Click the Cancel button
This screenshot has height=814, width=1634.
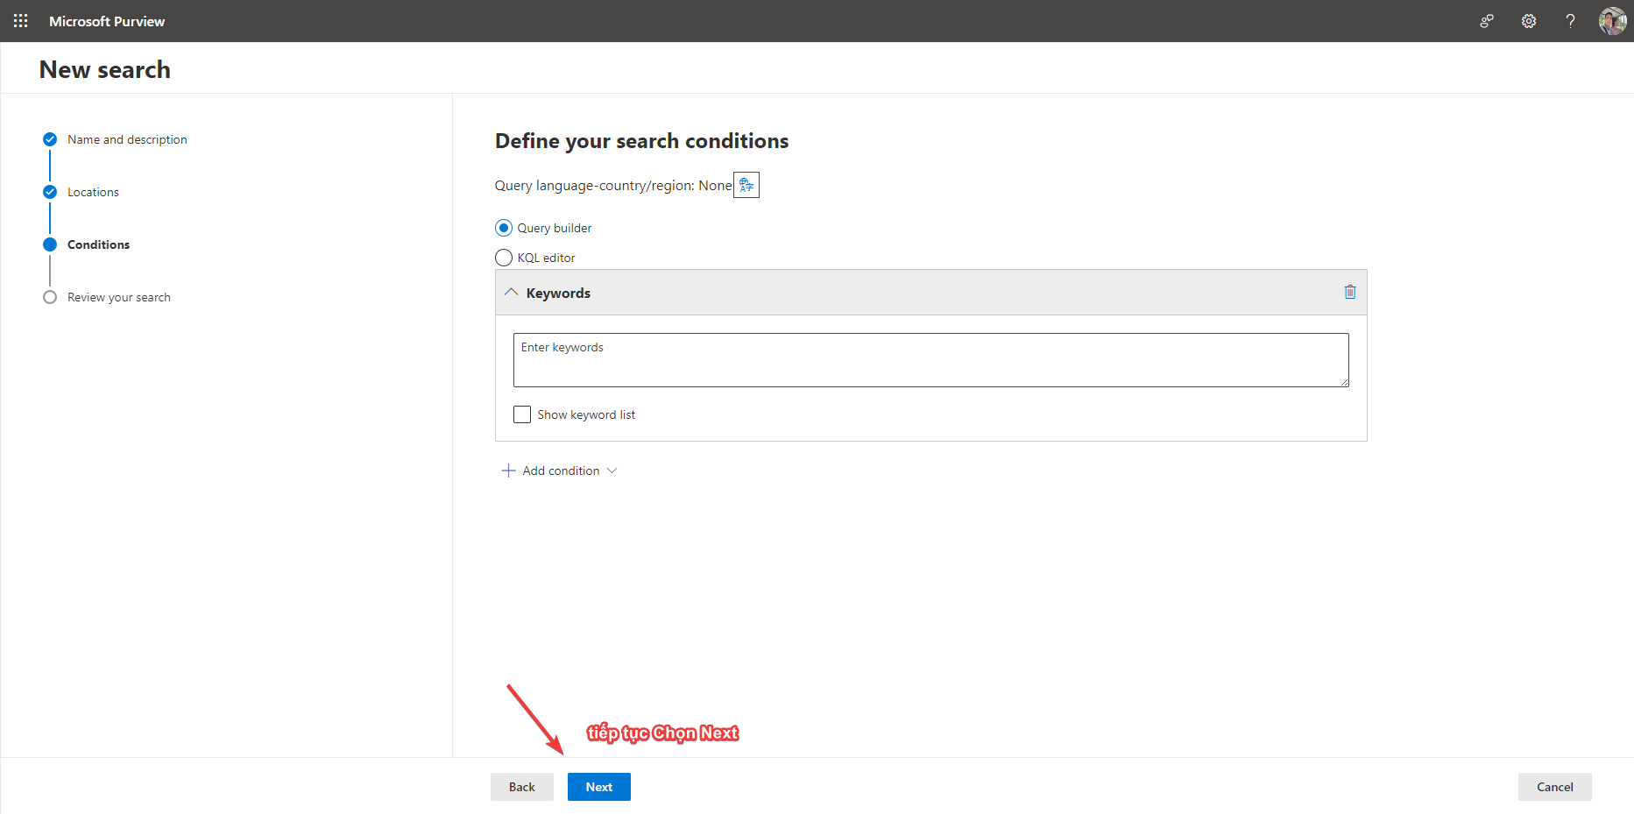[x=1554, y=787]
